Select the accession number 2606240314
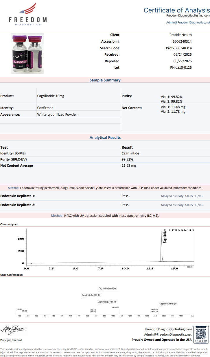 point(182,41)
